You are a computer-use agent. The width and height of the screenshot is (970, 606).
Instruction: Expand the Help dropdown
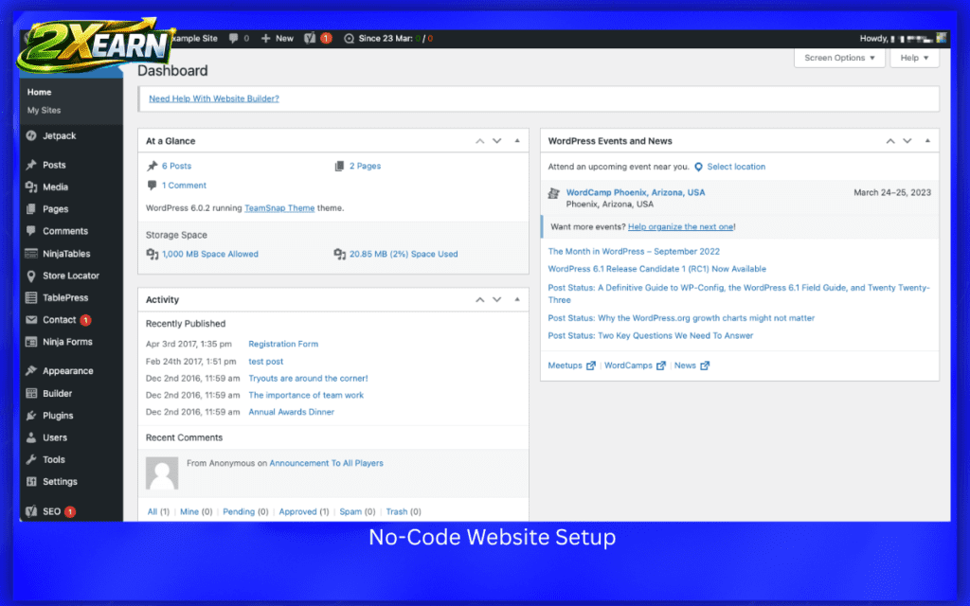click(912, 58)
